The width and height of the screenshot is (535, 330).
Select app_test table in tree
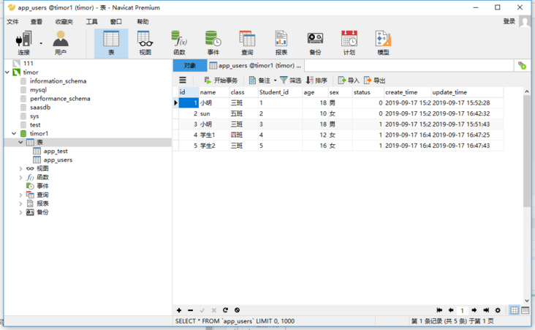click(x=56, y=151)
